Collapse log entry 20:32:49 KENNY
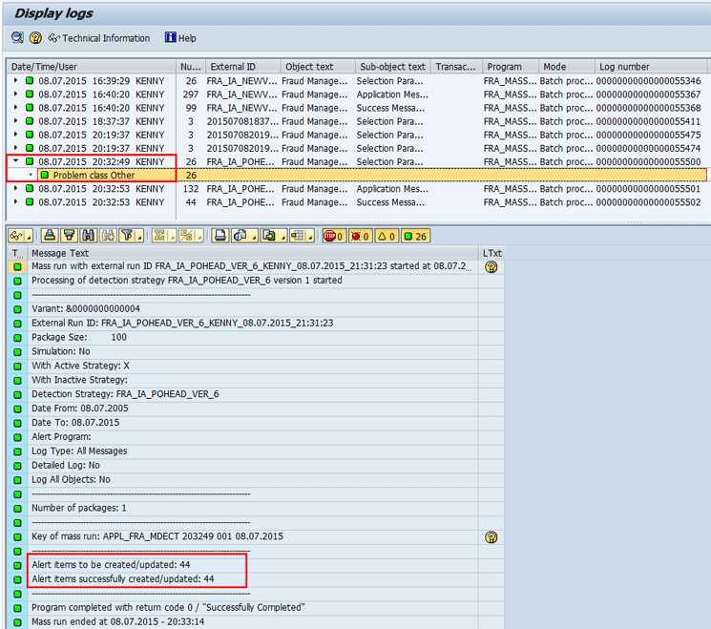The height and width of the screenshot is (629, 711). tap(16, 161)
